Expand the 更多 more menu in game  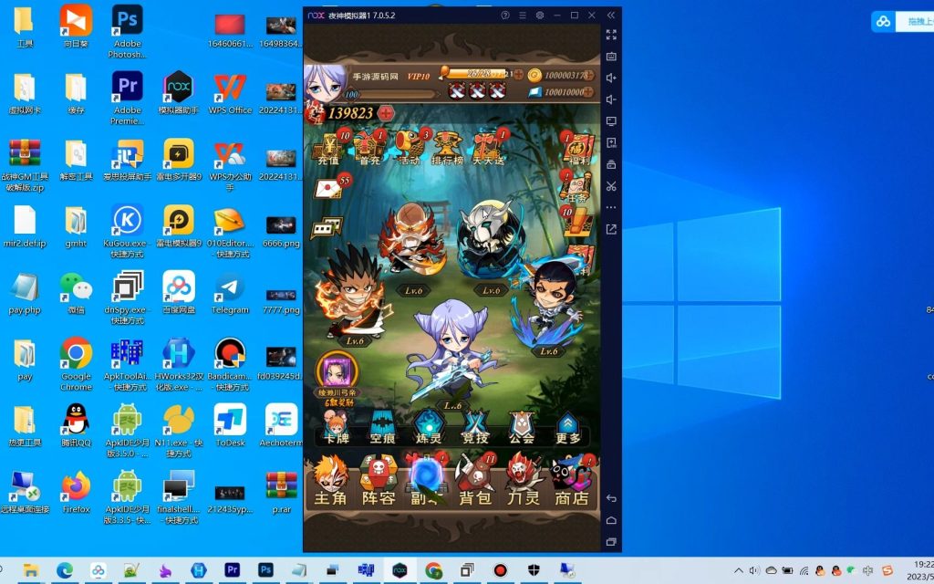tap(567, 427)
